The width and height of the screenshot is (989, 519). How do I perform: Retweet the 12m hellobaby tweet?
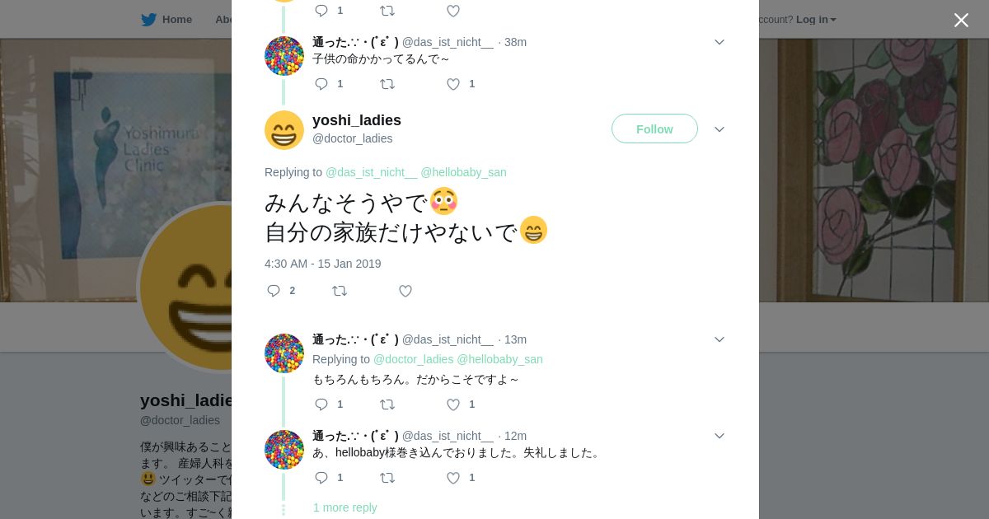(387, 478)
